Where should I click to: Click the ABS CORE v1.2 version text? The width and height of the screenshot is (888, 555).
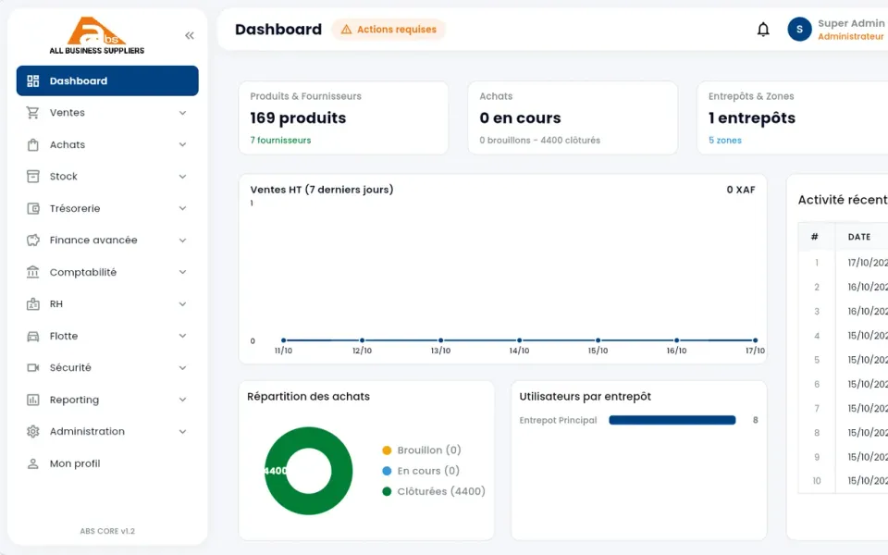pos(107,531)
